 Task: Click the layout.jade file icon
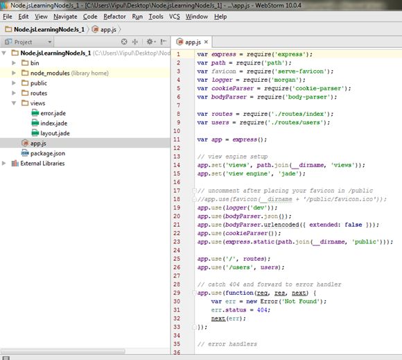[x=35, y=133]
